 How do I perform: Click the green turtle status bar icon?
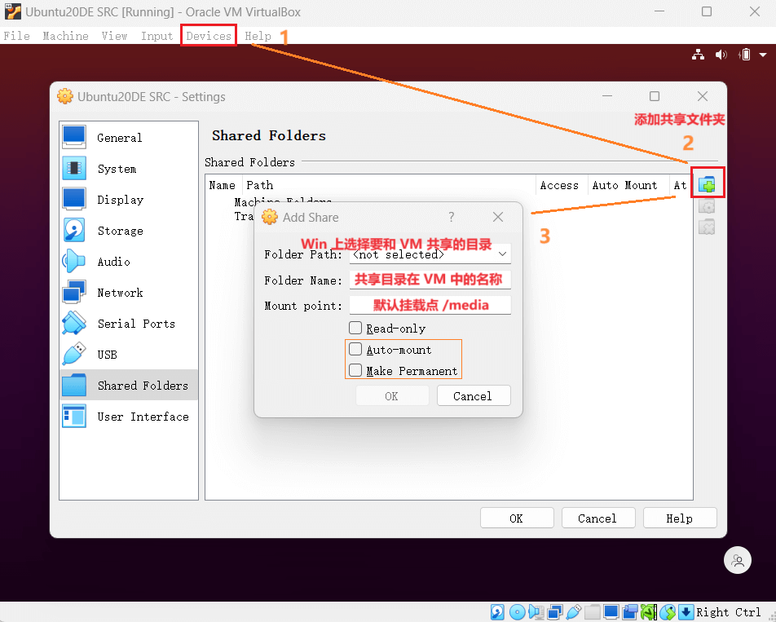click(x=648, y=612)
